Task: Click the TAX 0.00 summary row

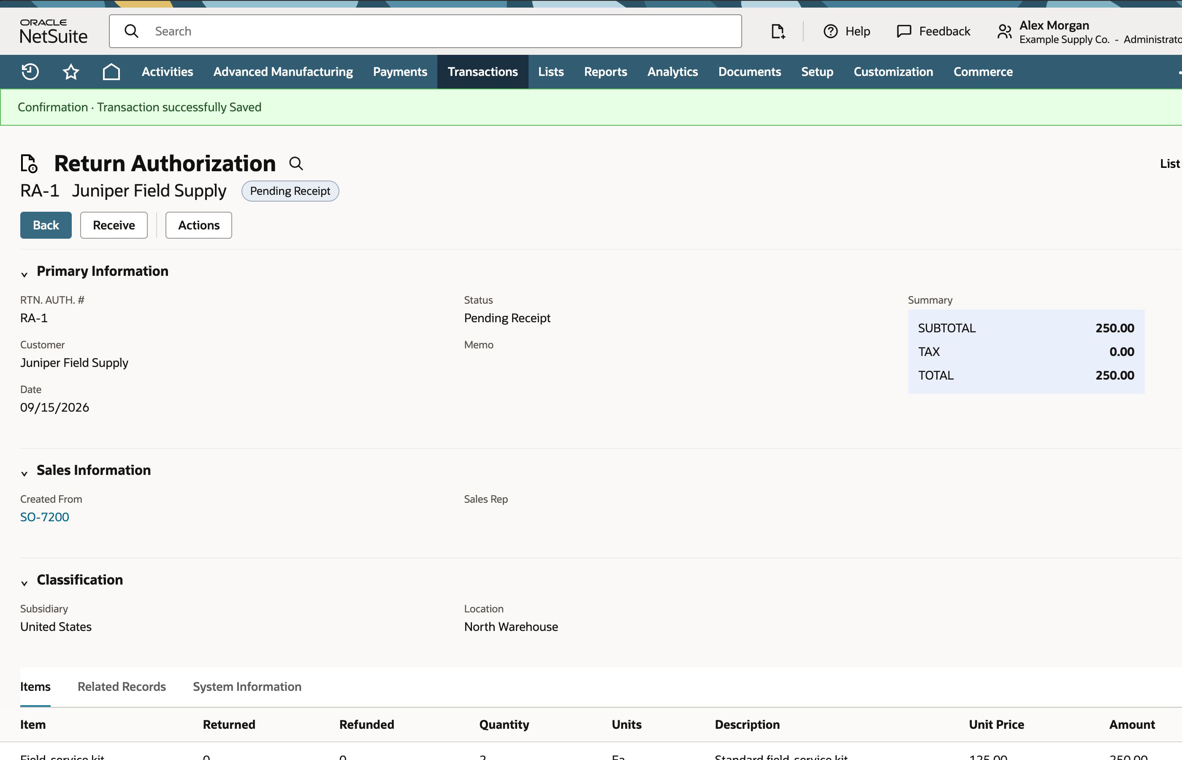Action: click(1026, 351)
